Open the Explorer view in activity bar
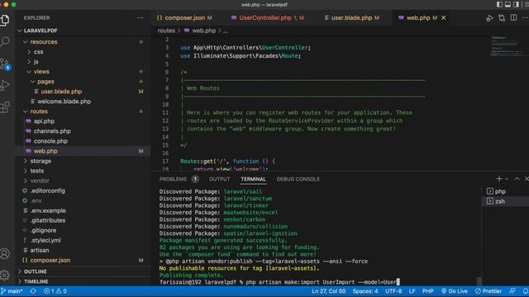The width and height of the screenshot is (529, 297). [5, 20]
